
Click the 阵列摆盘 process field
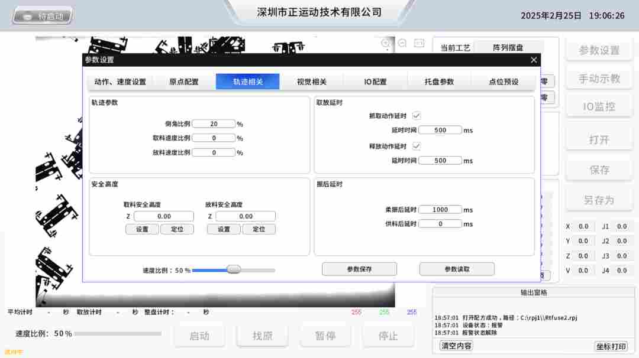(x=508, y=48)
